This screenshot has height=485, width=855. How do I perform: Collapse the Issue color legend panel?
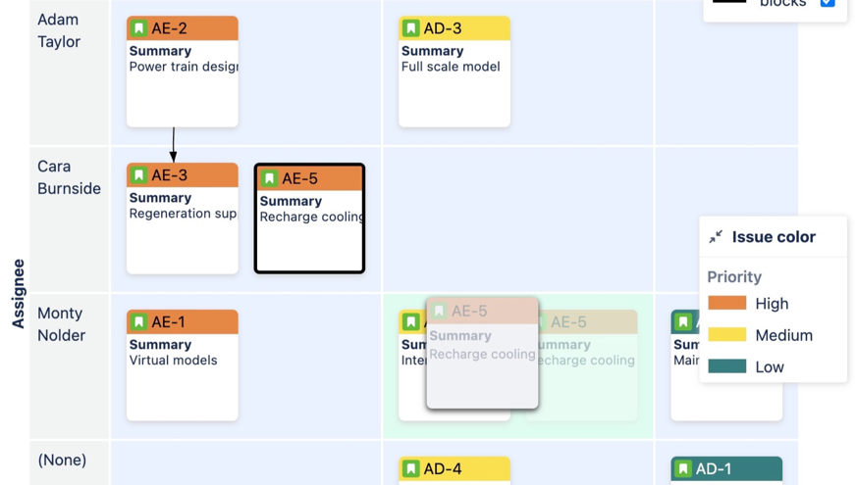pos(716,237)
